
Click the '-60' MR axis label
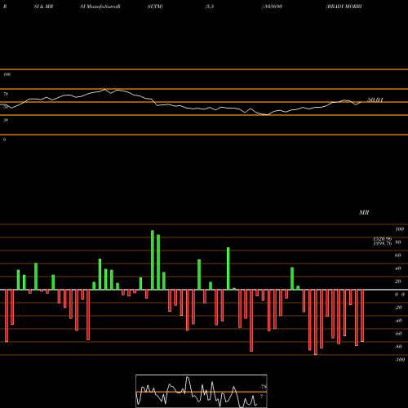398,334
